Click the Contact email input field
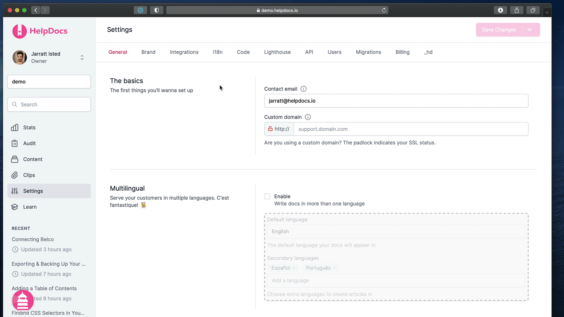This screenshot has height=317, width=564. tap(396, 101)
